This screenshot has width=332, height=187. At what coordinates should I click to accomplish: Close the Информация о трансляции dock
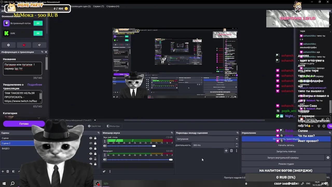(x=46, y=52)
